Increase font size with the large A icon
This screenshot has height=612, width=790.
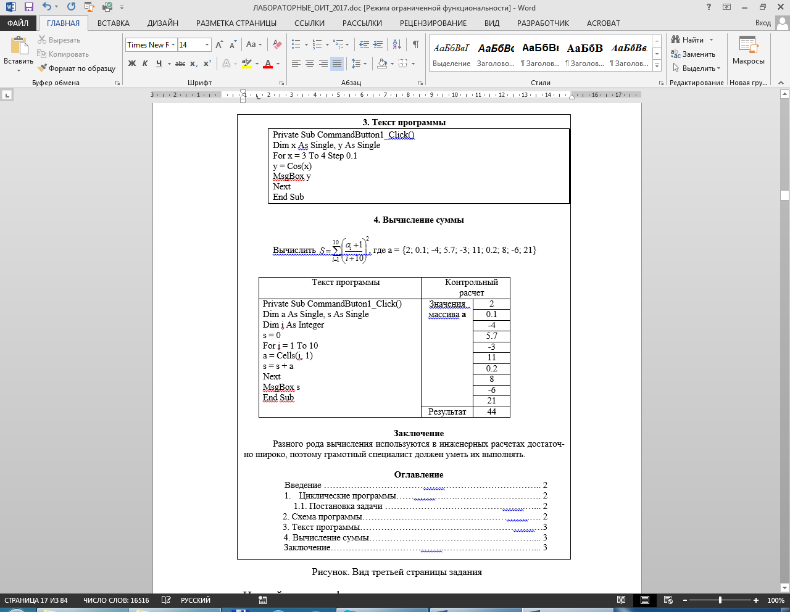[x=220, y=45]
